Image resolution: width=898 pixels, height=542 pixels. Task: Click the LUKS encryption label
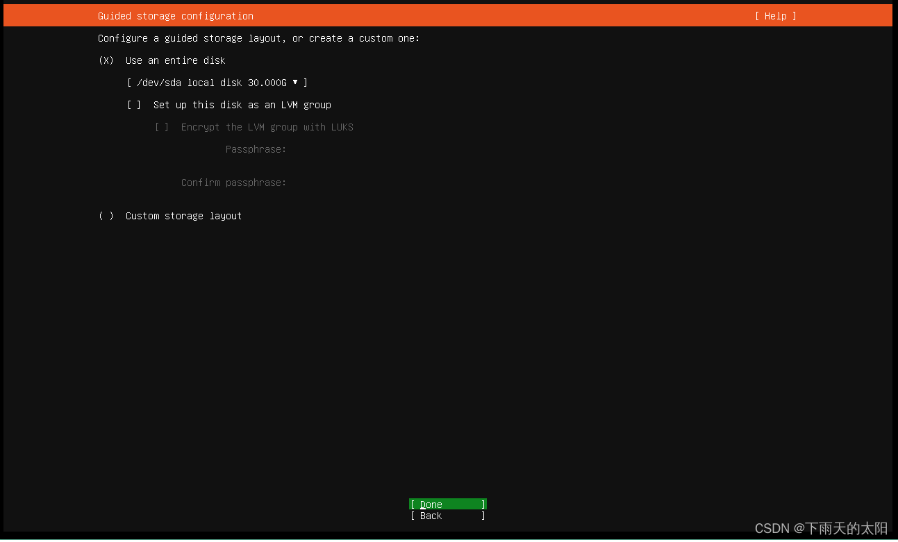coord(267,127)
